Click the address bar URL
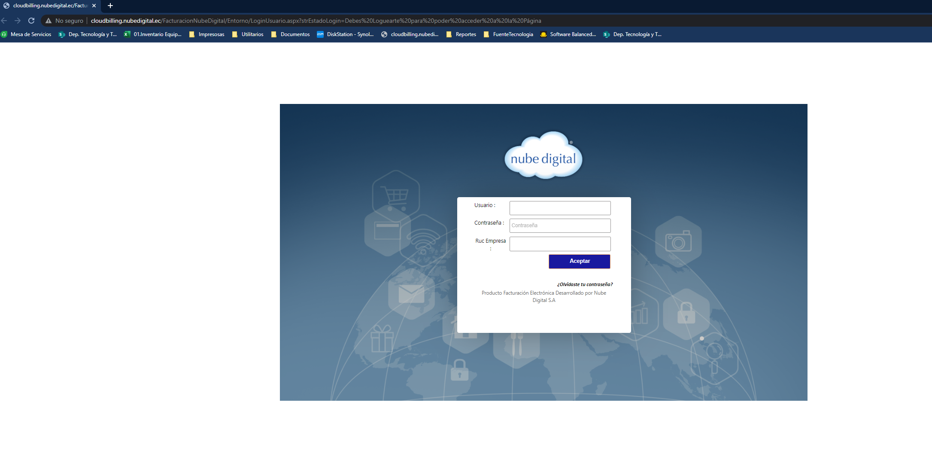This screenshot has width=932, height=451. (x=316, y=21)
